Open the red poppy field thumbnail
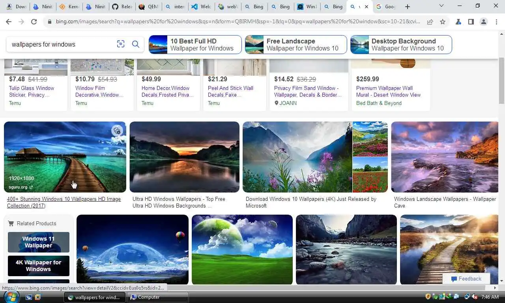 [x=370, y=175]
